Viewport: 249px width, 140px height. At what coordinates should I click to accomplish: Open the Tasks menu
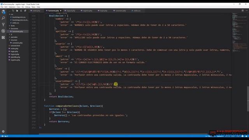pos(33,7)
